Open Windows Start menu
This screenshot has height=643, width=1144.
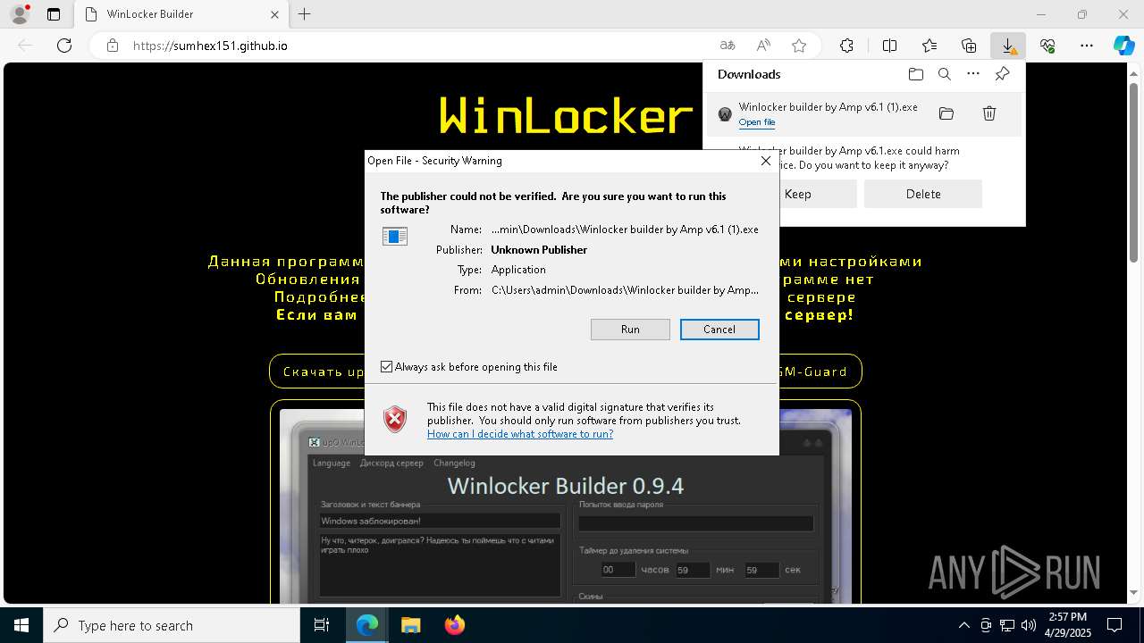tap(21, 625)
